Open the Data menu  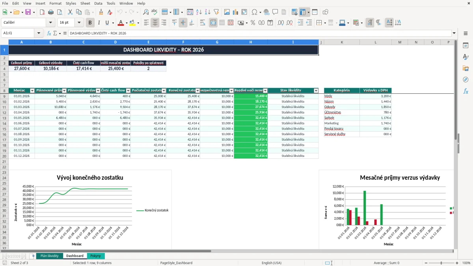(x=98, y=3)
